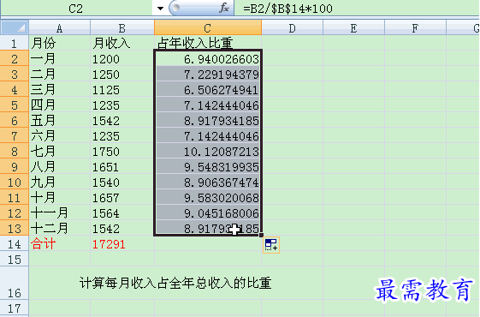Click the fx insert function icon

224,8
